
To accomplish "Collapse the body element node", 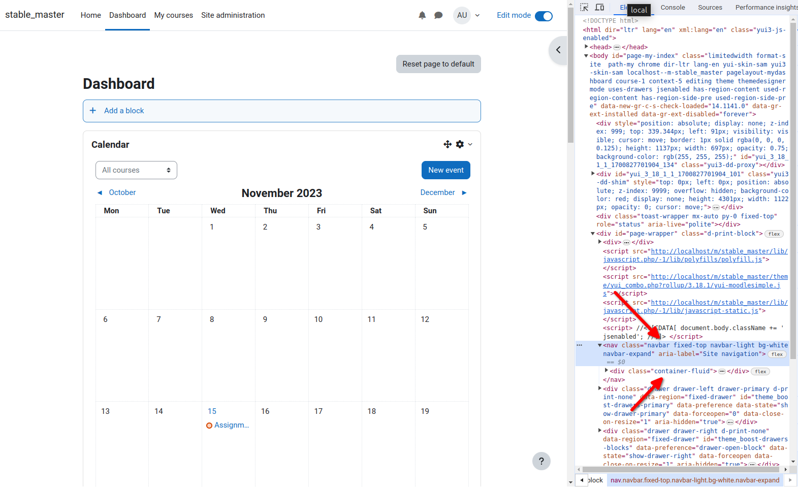I will 586,56.
